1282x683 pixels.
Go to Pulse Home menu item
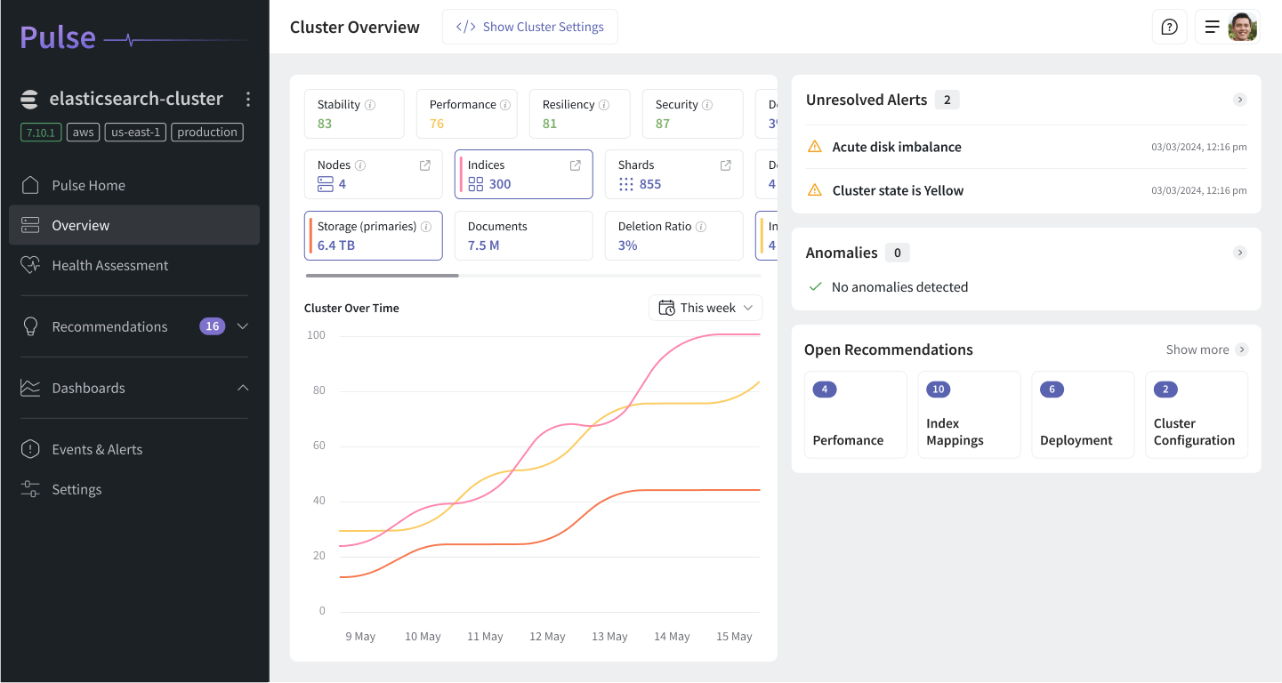click(134, 185)
